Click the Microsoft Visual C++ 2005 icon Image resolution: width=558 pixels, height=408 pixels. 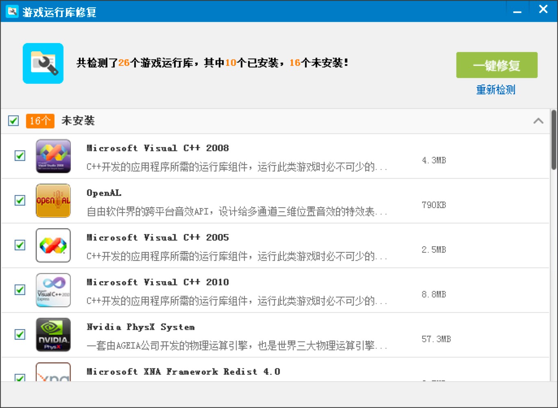pyautogui.click(x=53, y=245)
